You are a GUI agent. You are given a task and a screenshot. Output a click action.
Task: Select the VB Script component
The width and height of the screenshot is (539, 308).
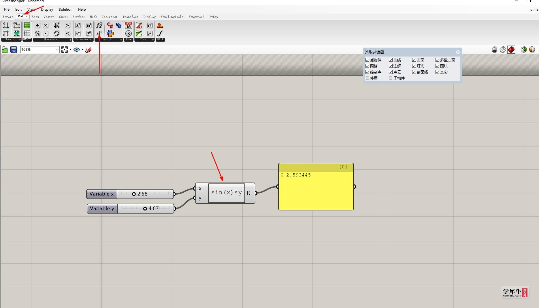coord(118,25)
